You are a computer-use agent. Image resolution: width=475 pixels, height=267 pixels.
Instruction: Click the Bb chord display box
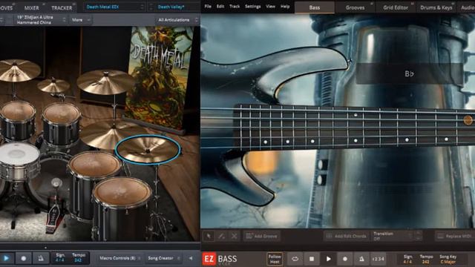pyautogui.click(x=409, y=73)
